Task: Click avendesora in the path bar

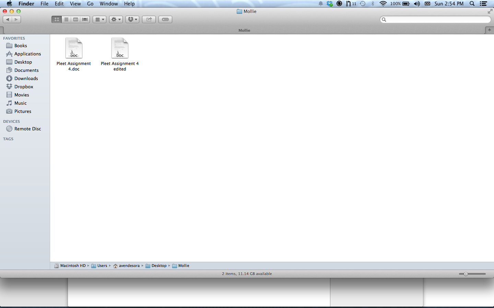Action: [x=129, y=266]
